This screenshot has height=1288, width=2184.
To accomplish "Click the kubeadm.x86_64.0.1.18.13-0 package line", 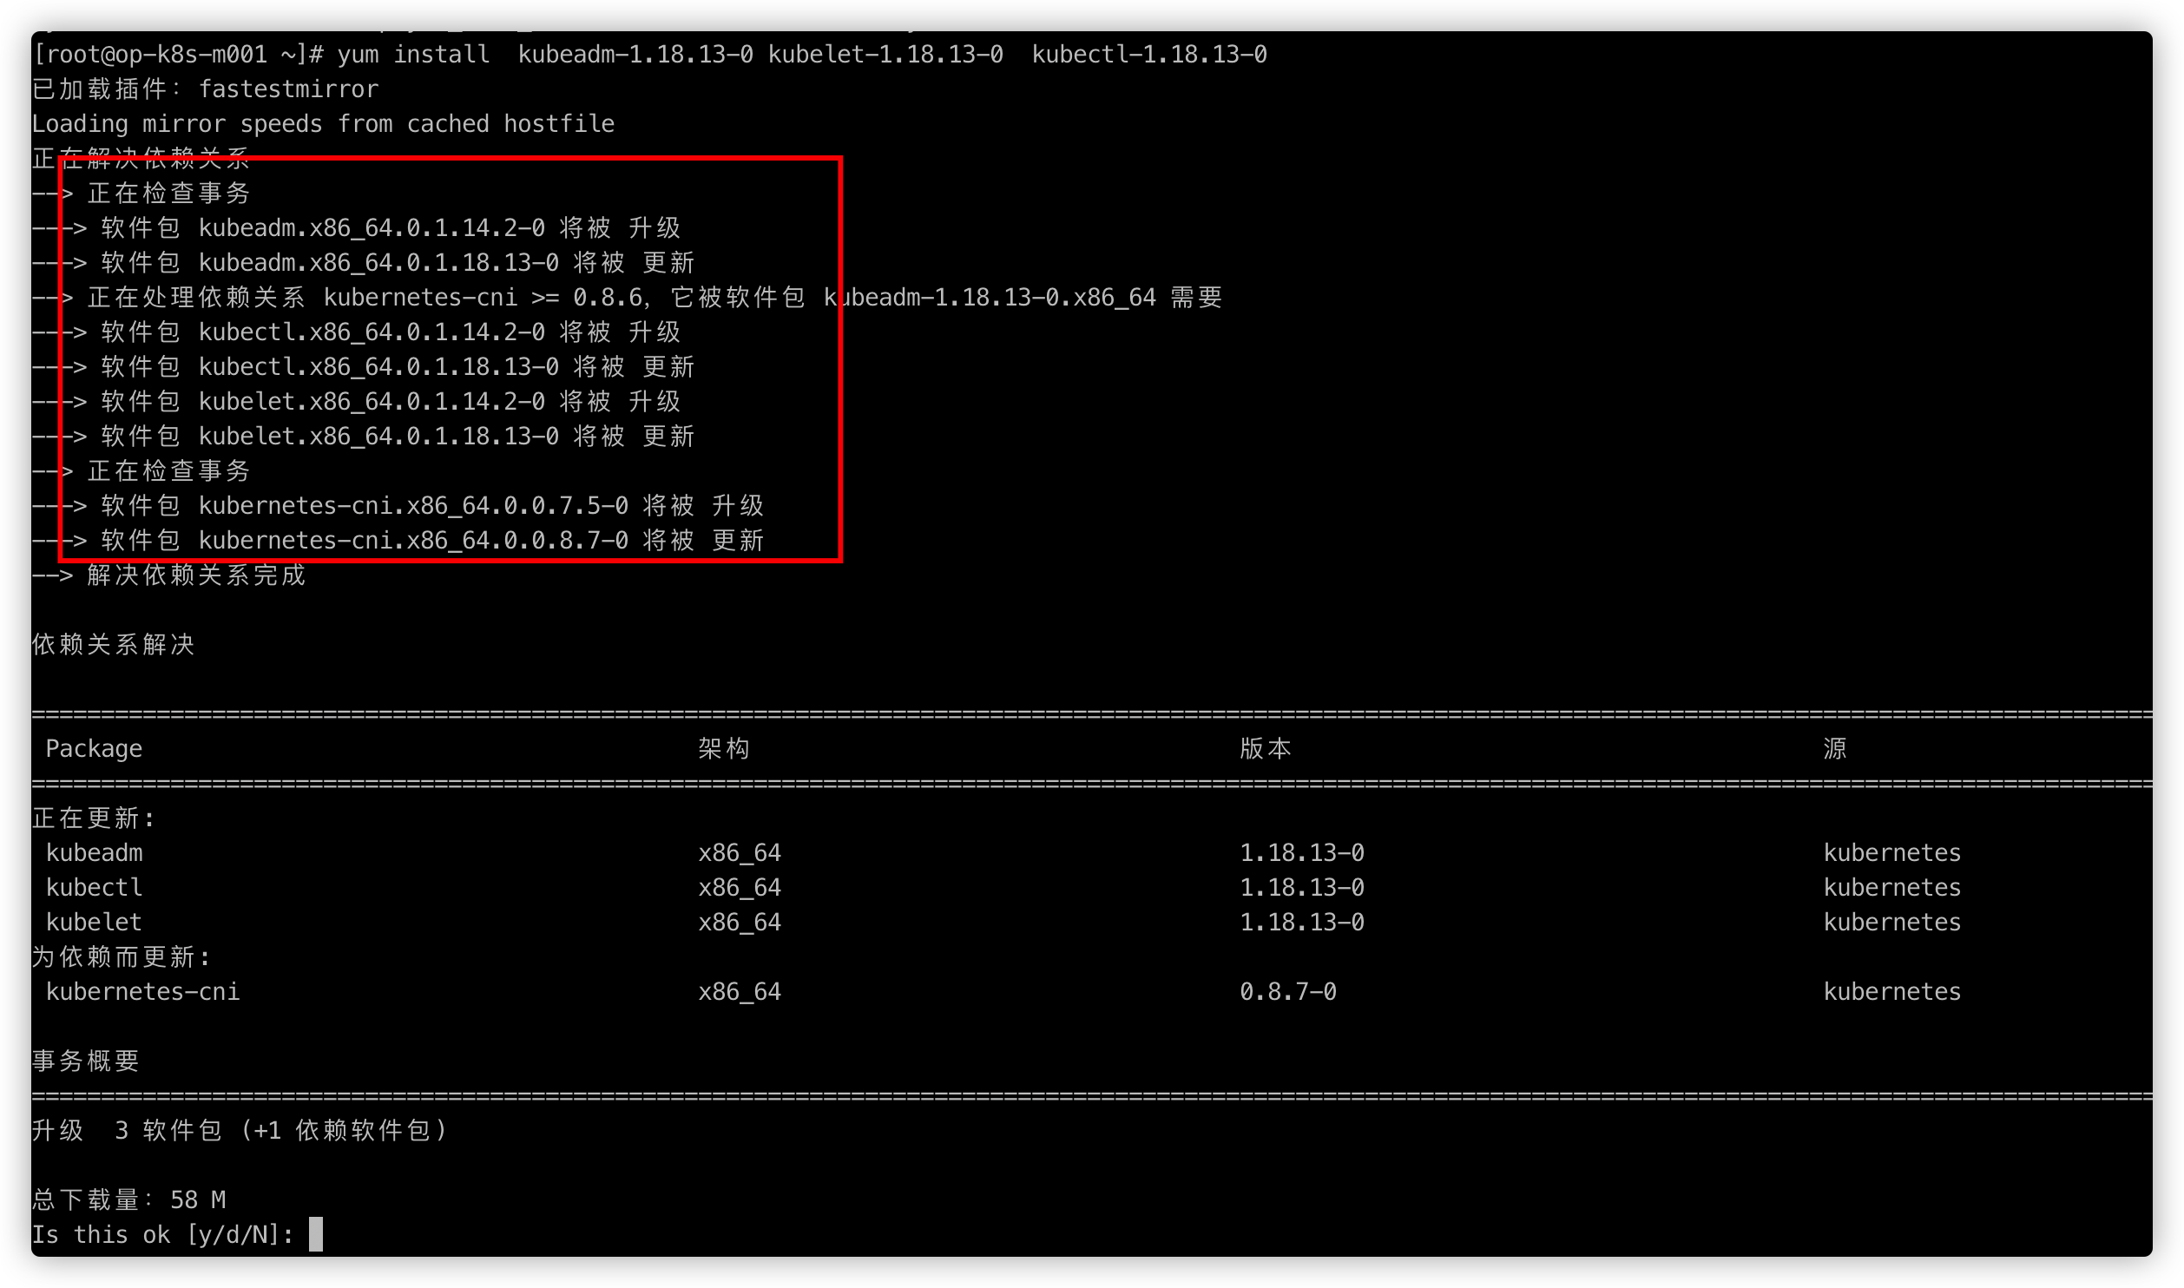I will coord(363,263).
